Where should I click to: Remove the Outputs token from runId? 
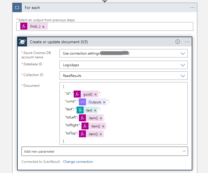tap(104, 102)
